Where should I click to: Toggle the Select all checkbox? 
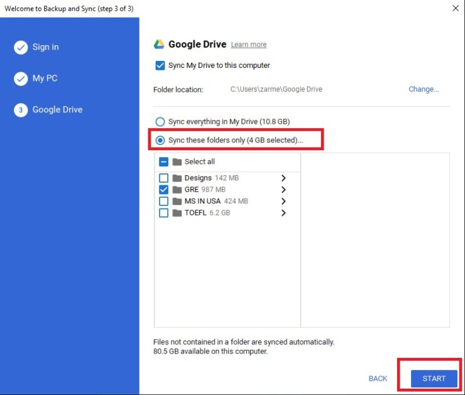[164, 162]
